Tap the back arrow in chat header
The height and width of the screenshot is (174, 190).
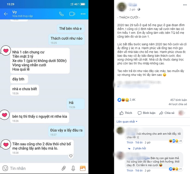pyautogui.click(x=6, y=14)
